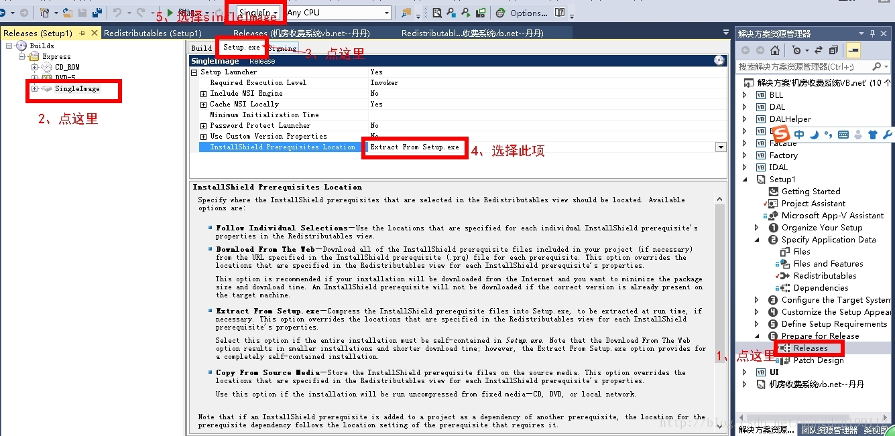This screenshot has height=436, width=895.
Task: Expand the Include MSI Engine property
Action: click(203, 93)
